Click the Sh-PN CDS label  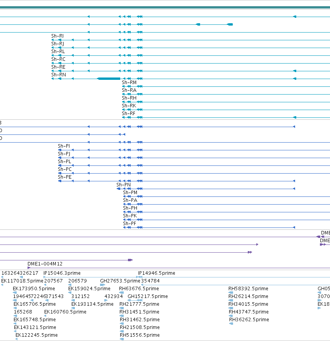pos(123,185)
